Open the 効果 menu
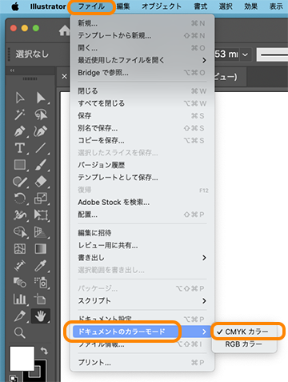 click(x=251, y=6)
